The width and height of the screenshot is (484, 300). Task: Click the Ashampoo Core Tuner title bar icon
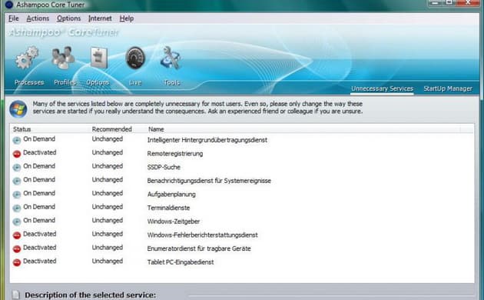[x=9, y=5]
